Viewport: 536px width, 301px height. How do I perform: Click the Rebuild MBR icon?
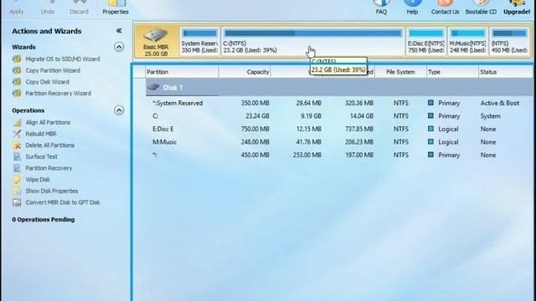pos(17,134)
